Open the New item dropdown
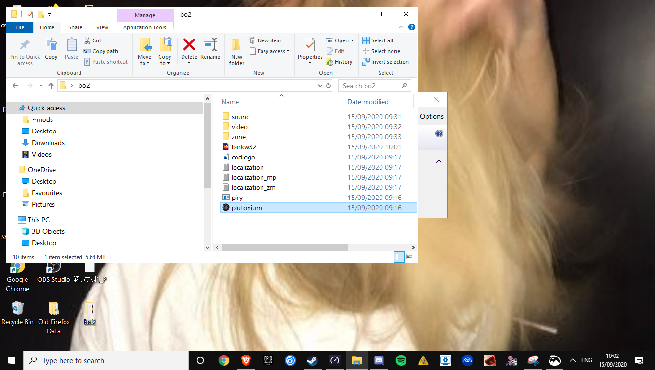This screenshot has width=655, height=370. (267, 40)
